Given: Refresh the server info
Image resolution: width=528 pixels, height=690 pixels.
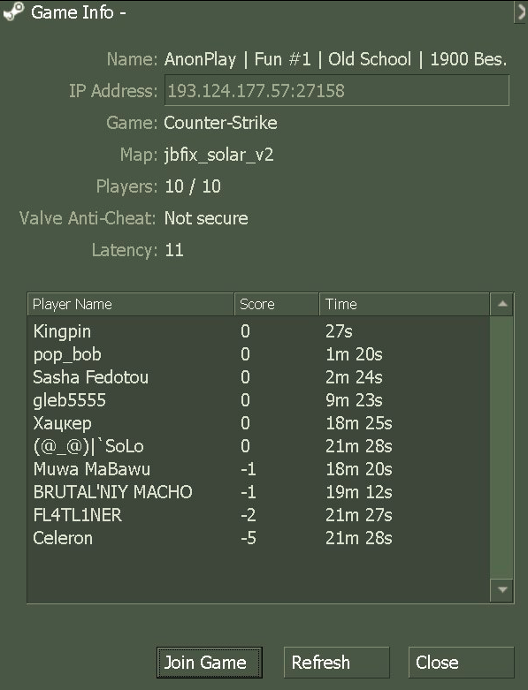Looking at the screenshot, I should tap(336, 663).
